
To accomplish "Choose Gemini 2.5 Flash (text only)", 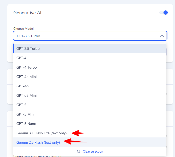I will [x=90, y=142].
